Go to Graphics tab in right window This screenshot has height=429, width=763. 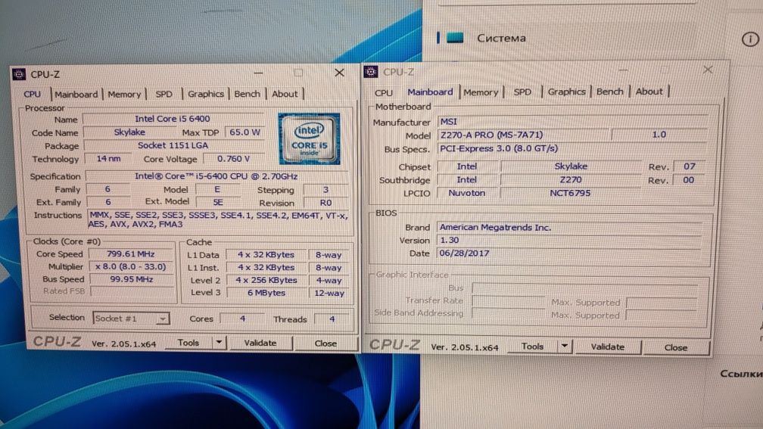pyautogui.click(x=566, y=92)
